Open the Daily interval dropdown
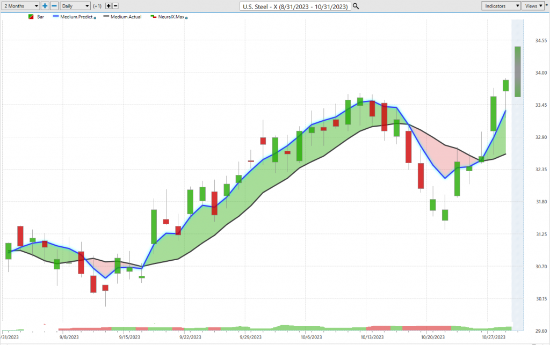This screenshot has width=550, height=345. (75, 6)
